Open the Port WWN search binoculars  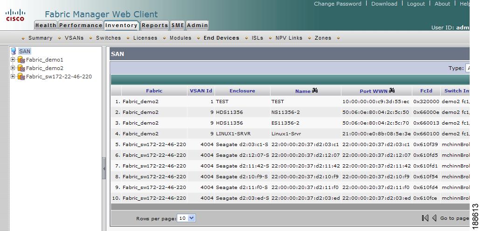coord(392,91)
